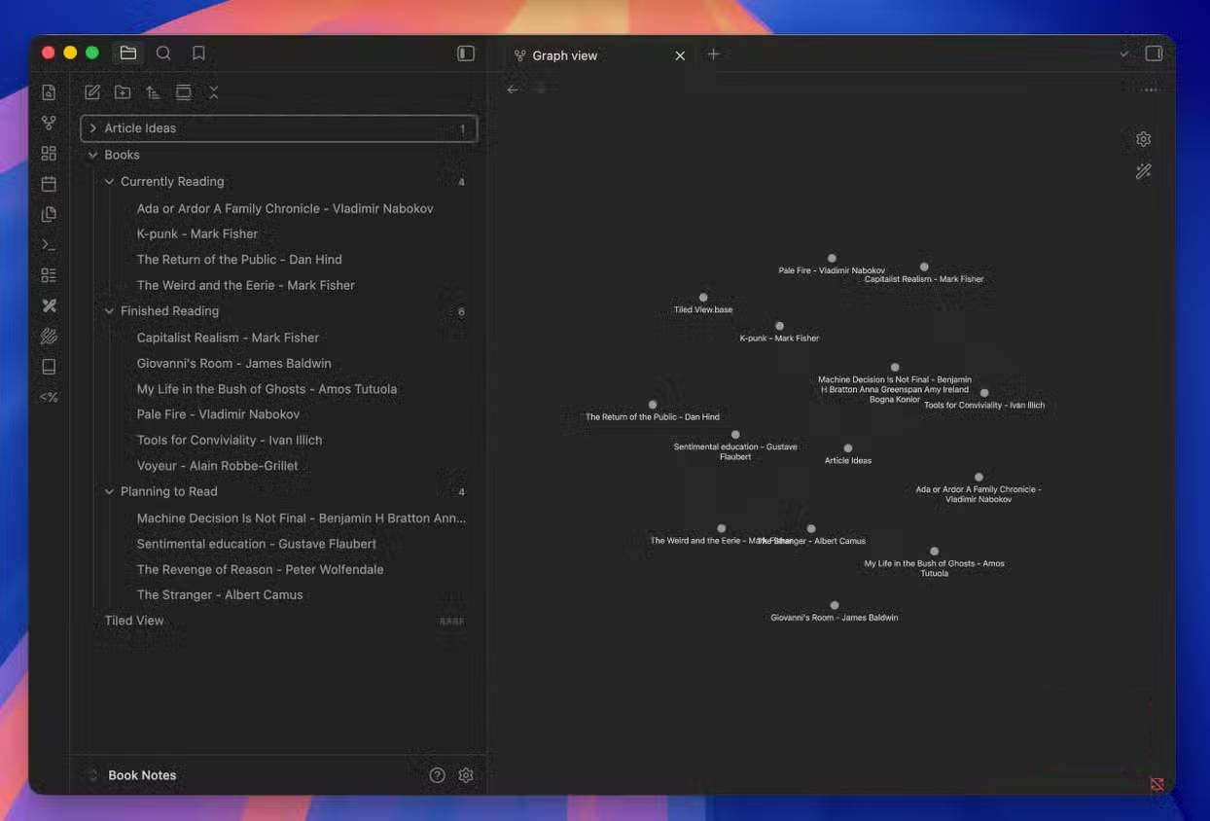Select the K-punk - Mark Fisher graph node
The image size is (1210, 821).
(779, 327)
